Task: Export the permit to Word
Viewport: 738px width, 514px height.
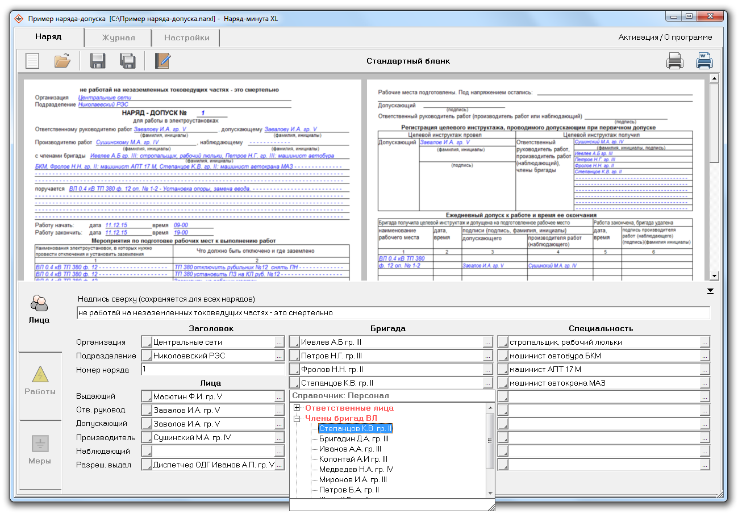Action: pos(704,60)
